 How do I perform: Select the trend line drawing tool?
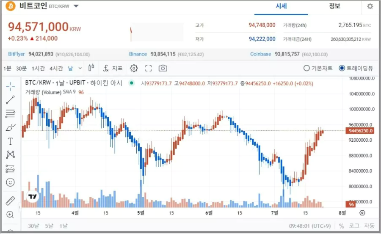point(10,100)
